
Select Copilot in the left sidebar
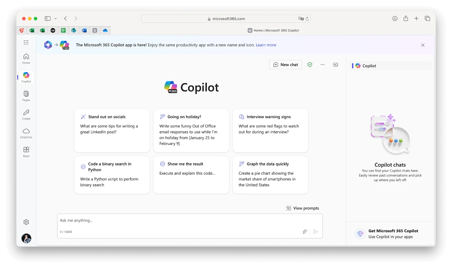coord(26,77)
